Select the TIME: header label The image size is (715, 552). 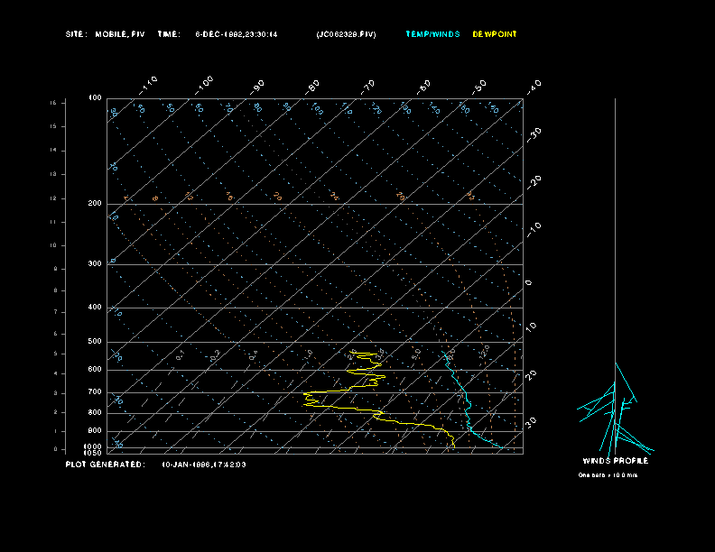(x=169, y=34)
